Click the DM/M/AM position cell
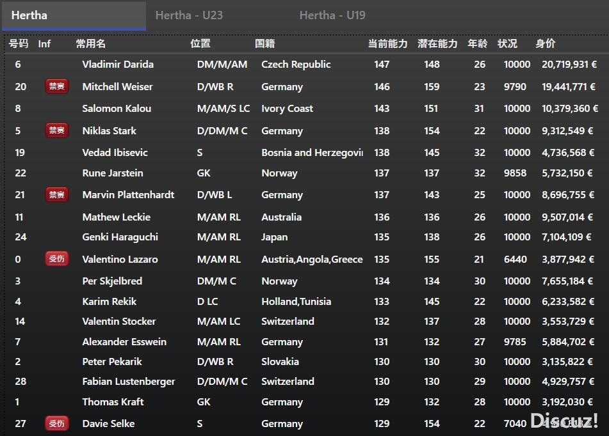The height and width of the screenshot is (436, 609). tap(222, 65)
